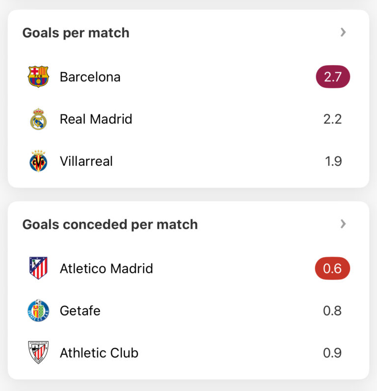
Task: Click Real Madrid's 2.2 stat value
Action: [x=333, y=119]
